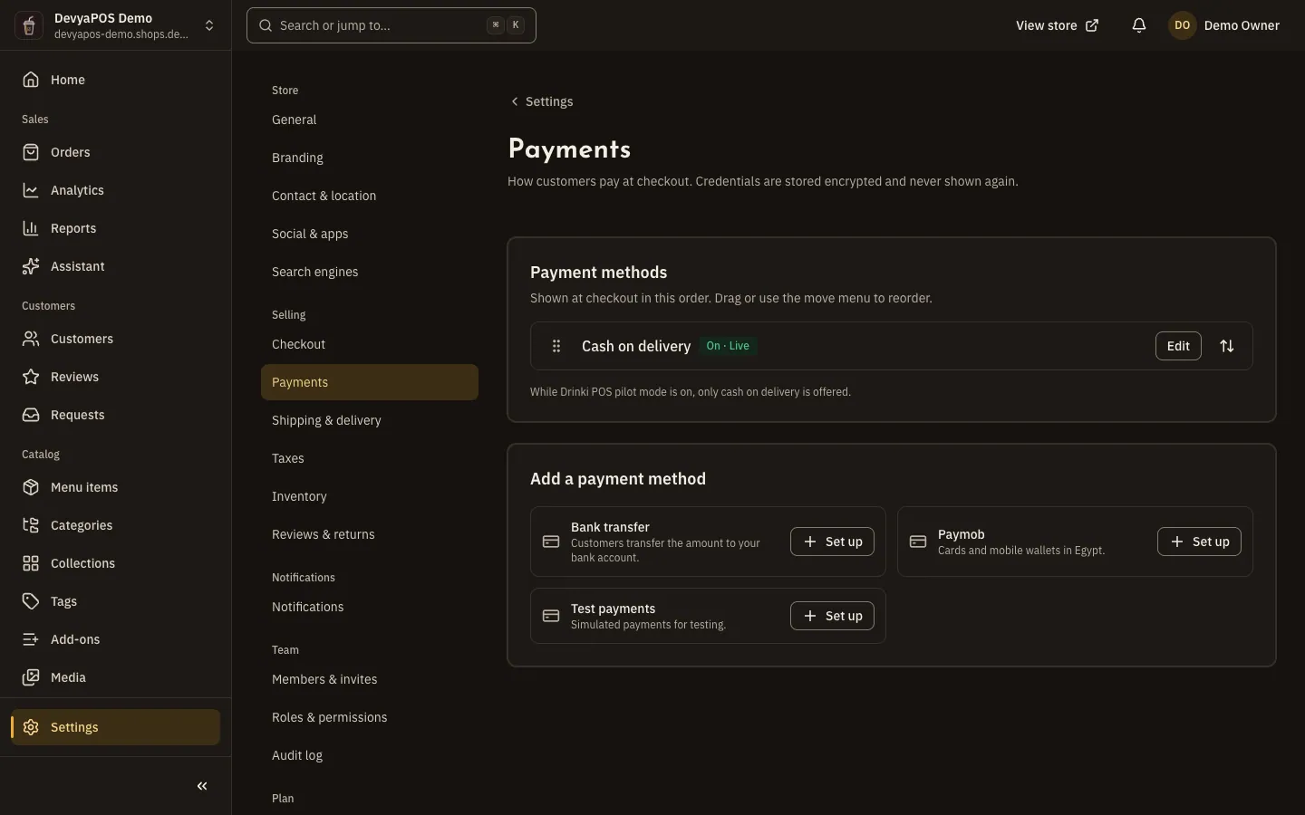Click the Search or jump to field

(x=391, y=25)
